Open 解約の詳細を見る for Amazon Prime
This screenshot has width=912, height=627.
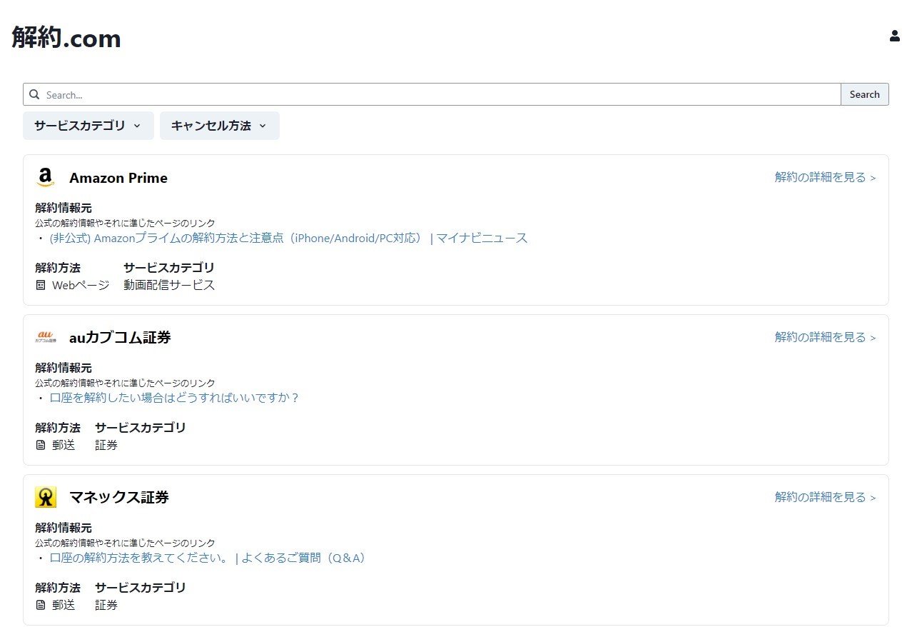(824, 177)
